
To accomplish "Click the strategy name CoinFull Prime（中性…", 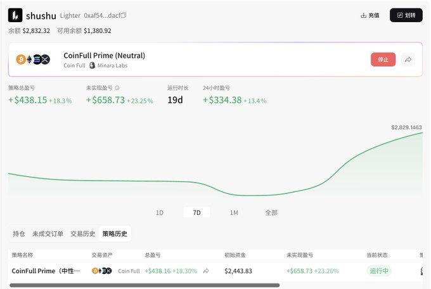I will (x=46, y=271).
